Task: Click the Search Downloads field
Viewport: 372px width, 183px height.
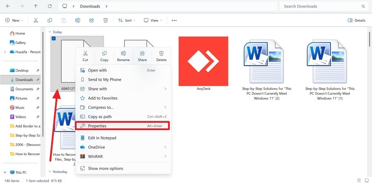Action: pos(323,7)
